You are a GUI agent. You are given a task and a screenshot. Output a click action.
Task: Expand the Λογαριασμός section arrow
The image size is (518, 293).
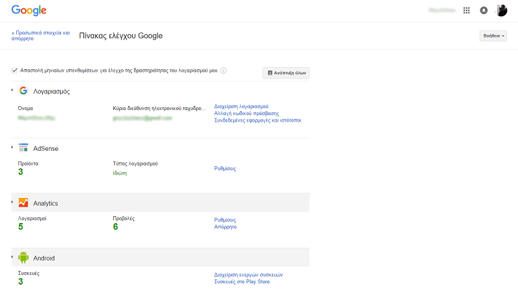pyautogui.click(x=12, y=90)
